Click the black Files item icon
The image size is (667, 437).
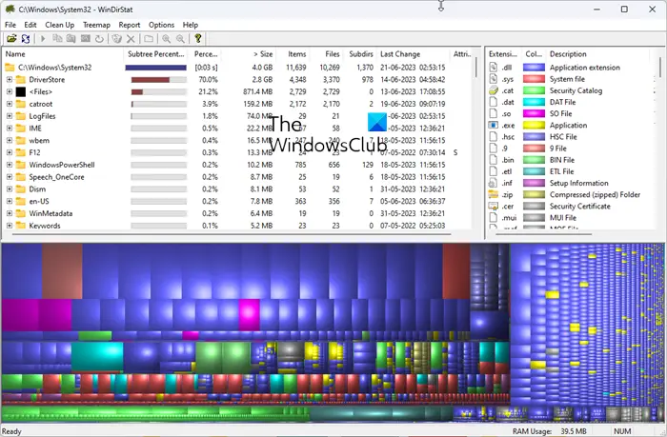pos(20,91)
